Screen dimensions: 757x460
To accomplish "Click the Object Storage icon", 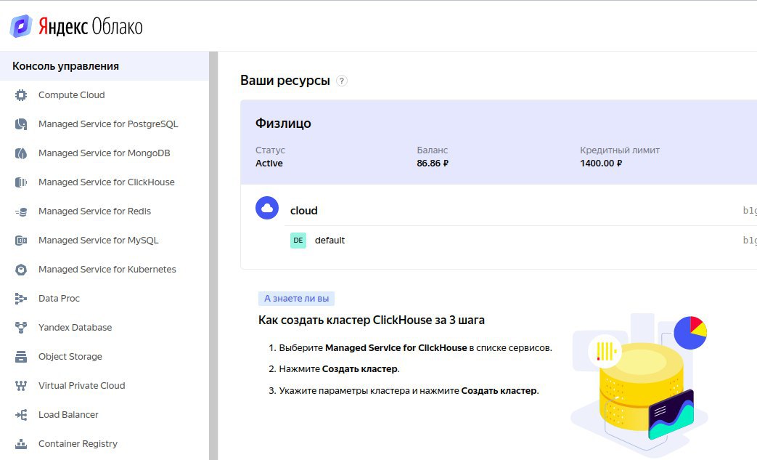I will [x=21, y=357].
